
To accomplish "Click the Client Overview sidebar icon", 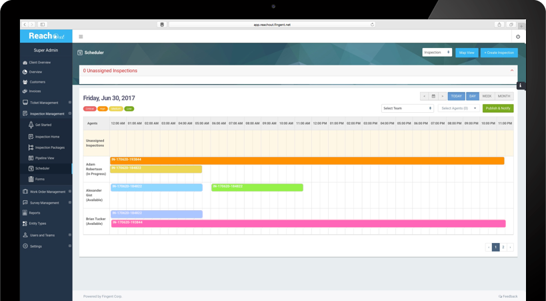I will pos(25,63).
